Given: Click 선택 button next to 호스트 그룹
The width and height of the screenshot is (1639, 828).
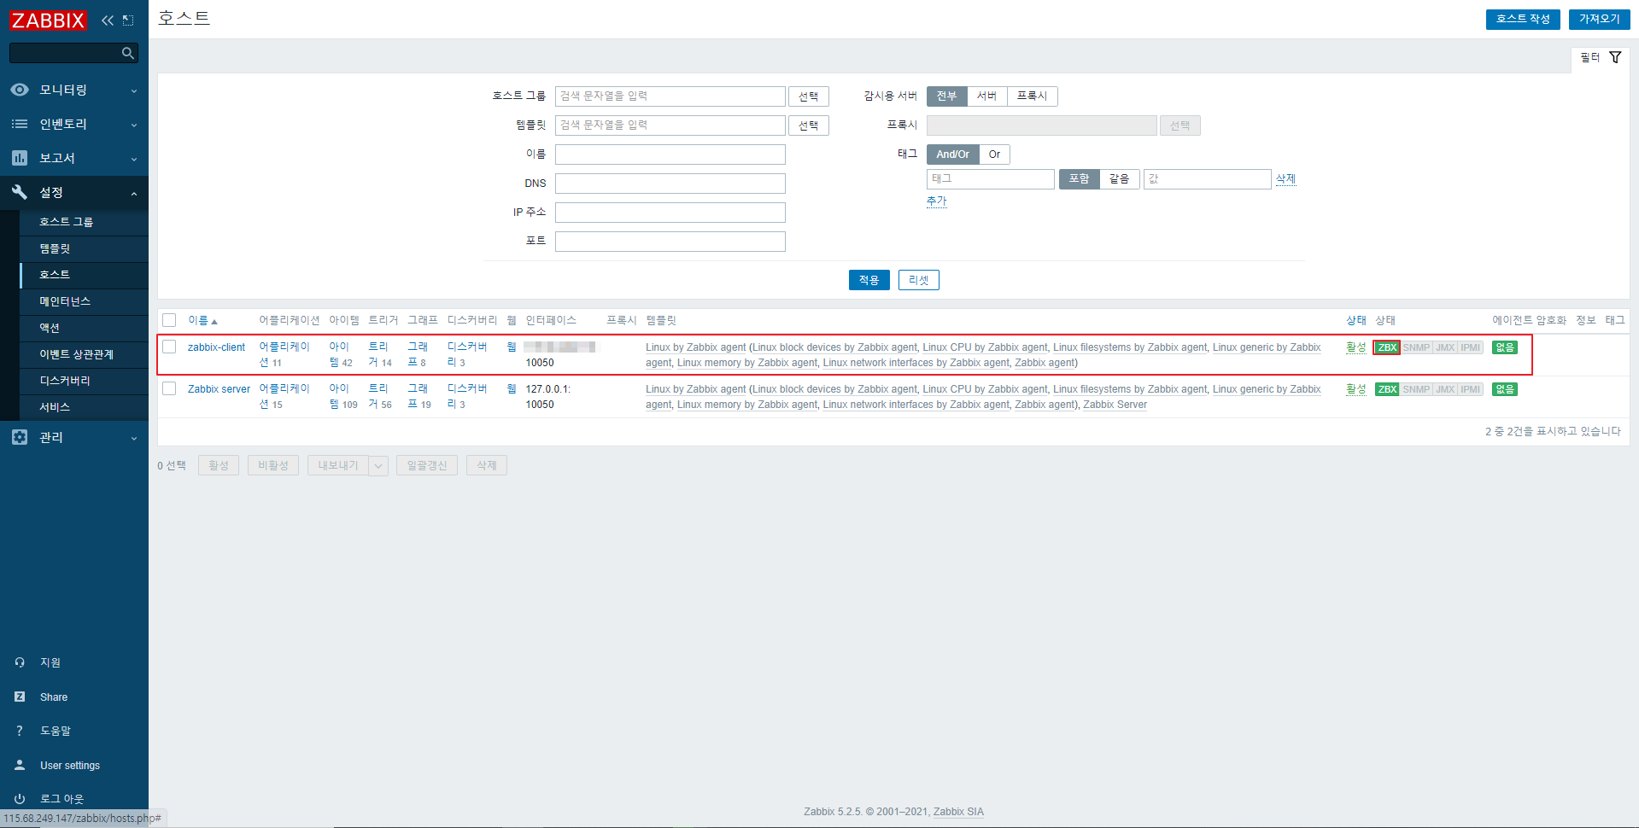Looking at the screenshot, I should [x=808, y=96].
